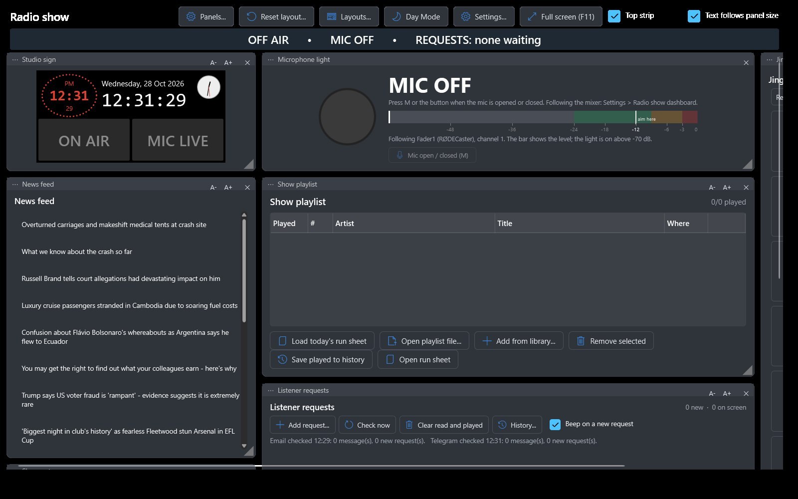
Task: Click Open playlist file button
Action: [x=424, y=341]
